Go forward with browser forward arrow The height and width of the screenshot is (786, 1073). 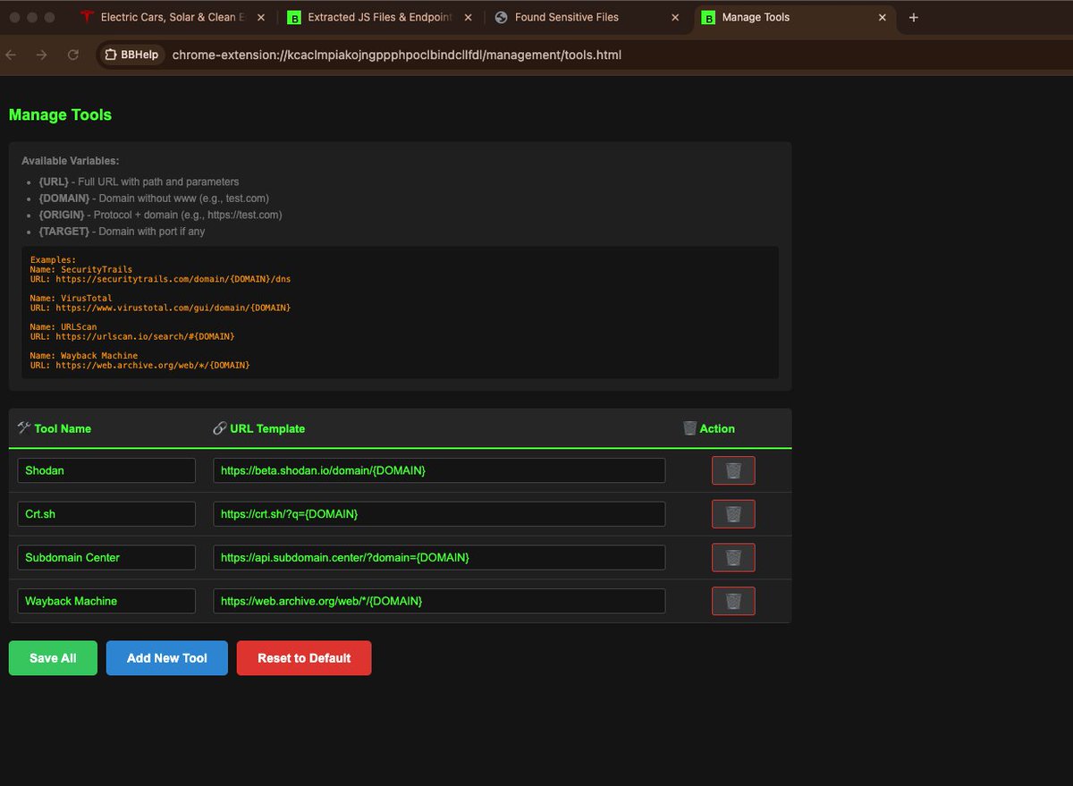pos(42,55)
